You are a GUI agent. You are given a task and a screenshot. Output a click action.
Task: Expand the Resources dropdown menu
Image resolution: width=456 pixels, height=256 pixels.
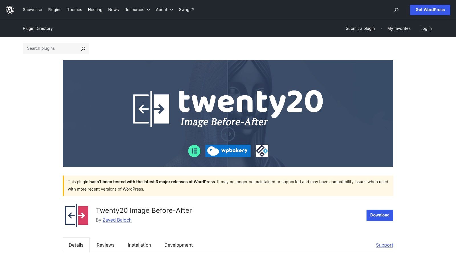[137, 10]
